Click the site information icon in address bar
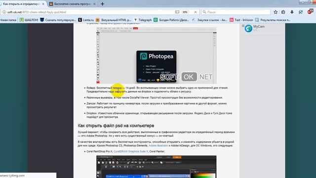 [4, 12]
